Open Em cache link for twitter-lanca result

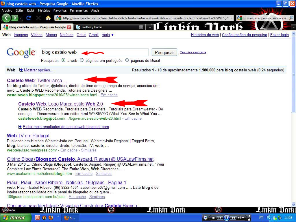coord(109,95)
